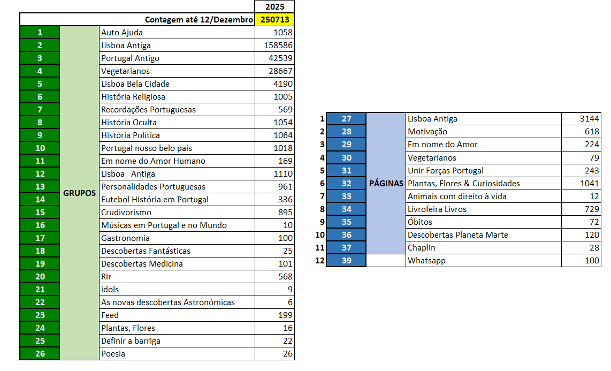Select the blue number 39 cell
This screenshot has height=371, width=611.
346,261
